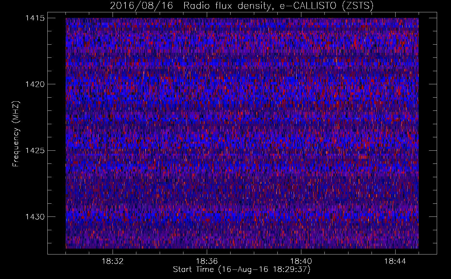This screenshot has width=451, height=279.
Task: Select the 1430 frequency axis label
Action: (35, 217)
